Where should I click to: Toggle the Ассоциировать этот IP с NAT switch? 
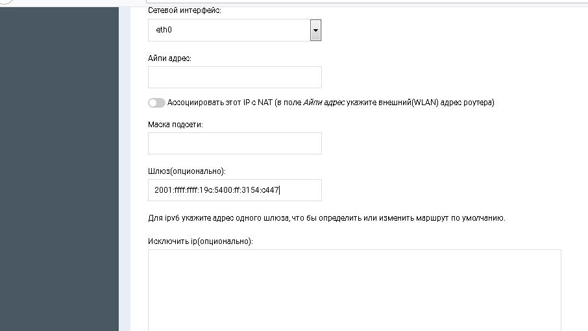(156, 103)
